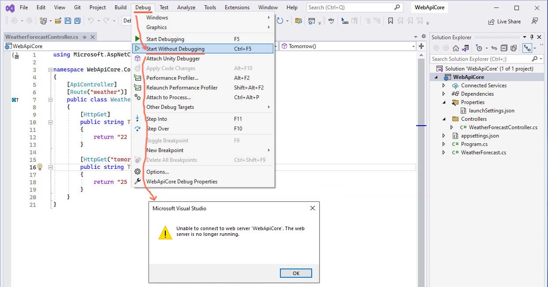Click the Redo arrow icon in toolbar
Image resolution: width=548 pixels, height=287 pixels.
[x=106, y=21]
